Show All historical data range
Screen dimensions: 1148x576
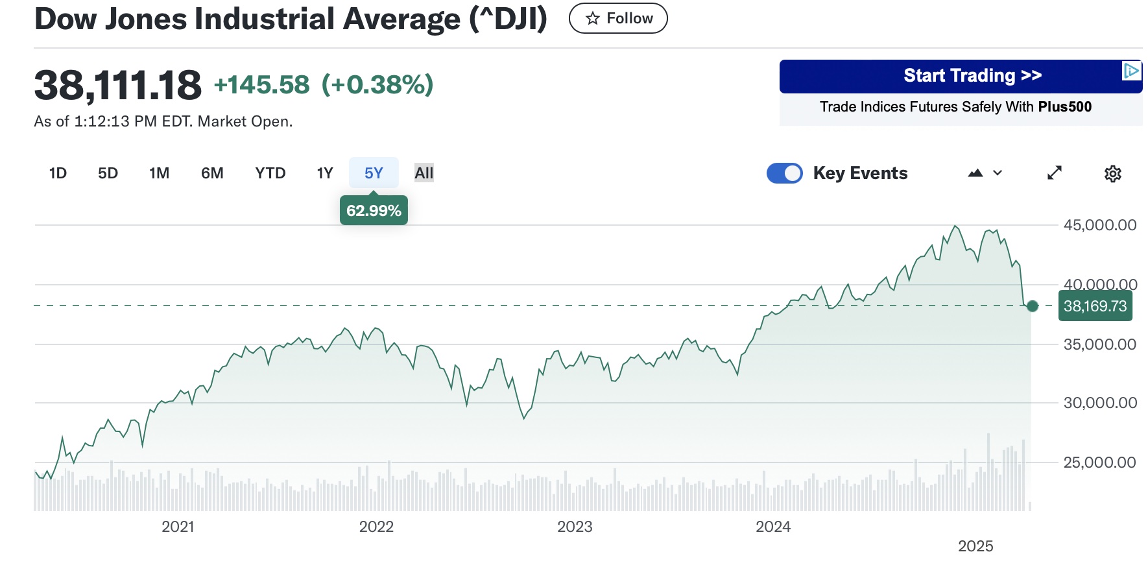(x=424, y=173)
